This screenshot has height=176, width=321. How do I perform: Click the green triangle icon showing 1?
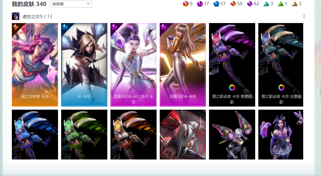coord(281,4)
